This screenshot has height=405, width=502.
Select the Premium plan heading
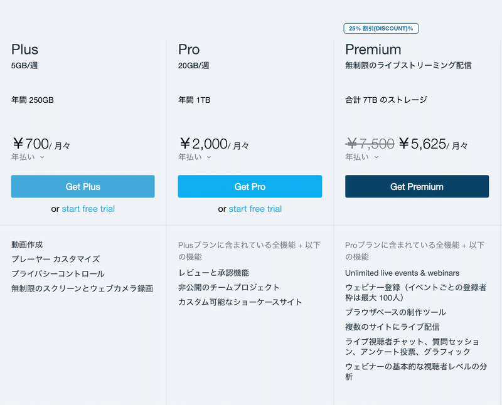[x=373, y=50]
